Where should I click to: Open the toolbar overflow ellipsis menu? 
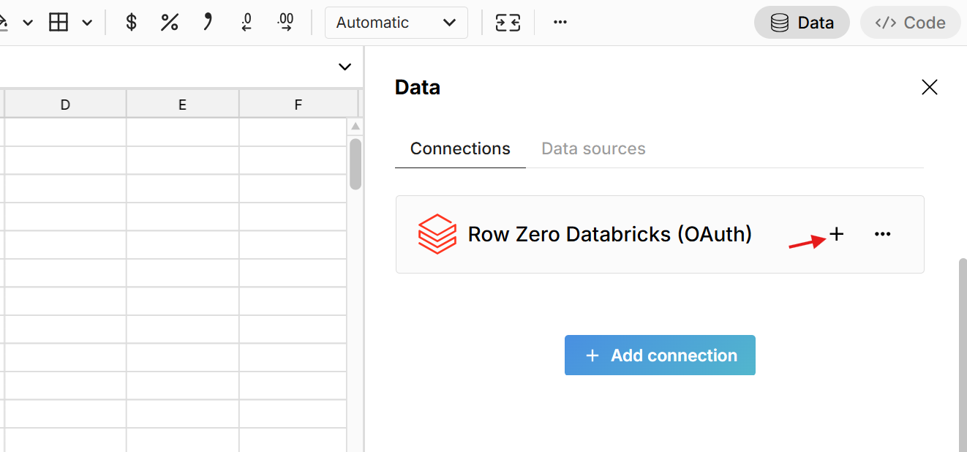click(x=560, y=23)
